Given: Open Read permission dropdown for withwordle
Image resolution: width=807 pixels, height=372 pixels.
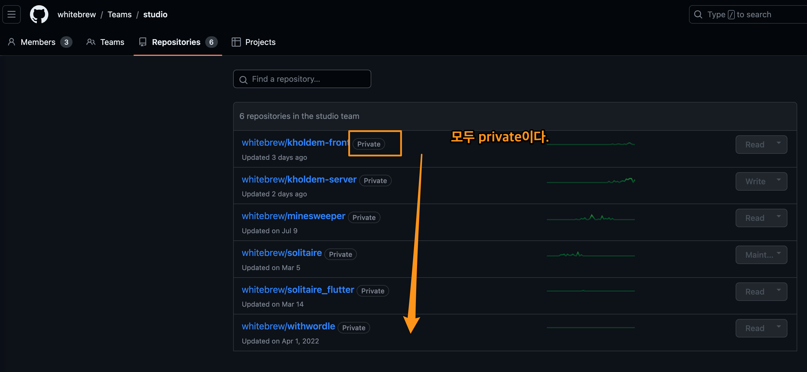Looking at the screenshot, I should pos(761,328).
